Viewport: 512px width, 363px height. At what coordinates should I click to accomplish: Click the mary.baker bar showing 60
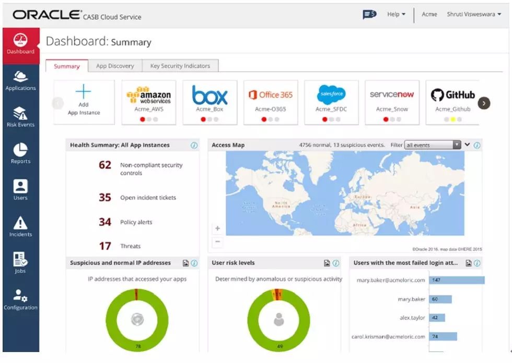tap(440, 299)
